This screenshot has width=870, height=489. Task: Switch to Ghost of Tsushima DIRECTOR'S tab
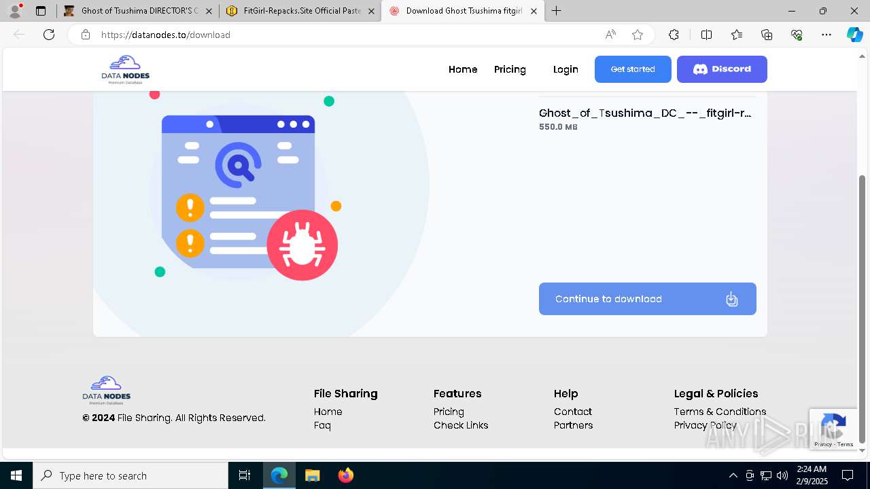(138, 11)
